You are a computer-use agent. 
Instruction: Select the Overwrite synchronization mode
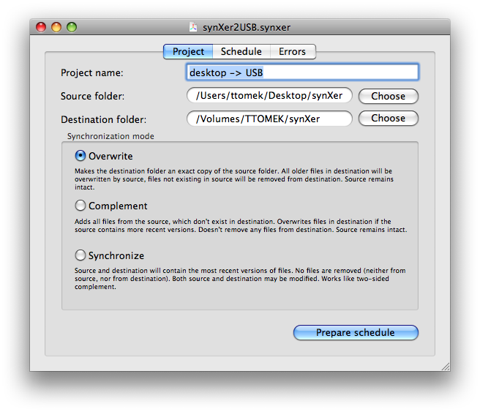click(x=80, y=156)
